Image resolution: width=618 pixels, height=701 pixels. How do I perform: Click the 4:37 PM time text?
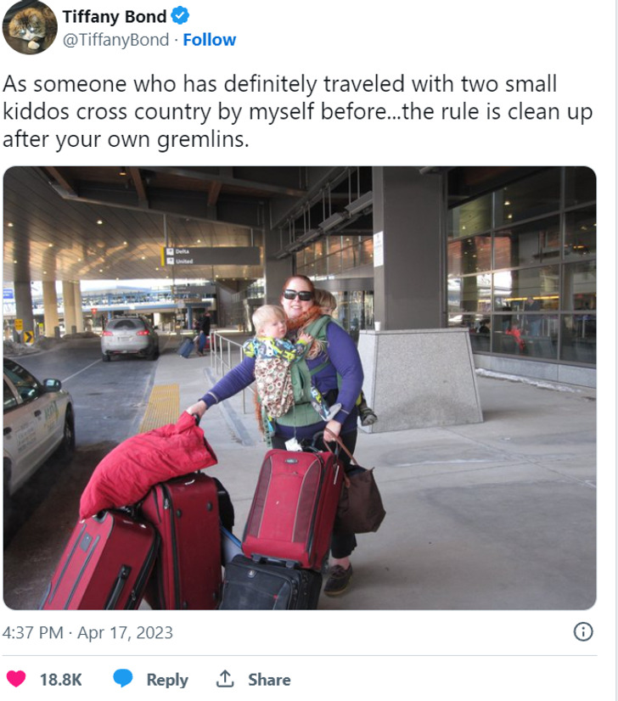click(31, 633)
